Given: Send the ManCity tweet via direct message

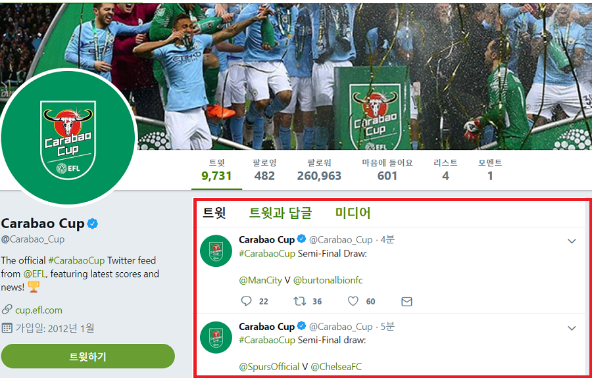Looking at the screenshot, I should click(x=407, y=302).
